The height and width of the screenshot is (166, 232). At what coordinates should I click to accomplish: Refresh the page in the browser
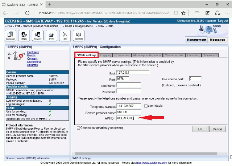click(x=28, y=13)
